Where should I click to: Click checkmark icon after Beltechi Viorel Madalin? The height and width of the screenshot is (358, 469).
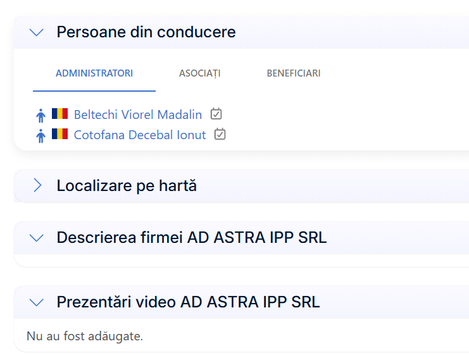[x=216, y=114]
